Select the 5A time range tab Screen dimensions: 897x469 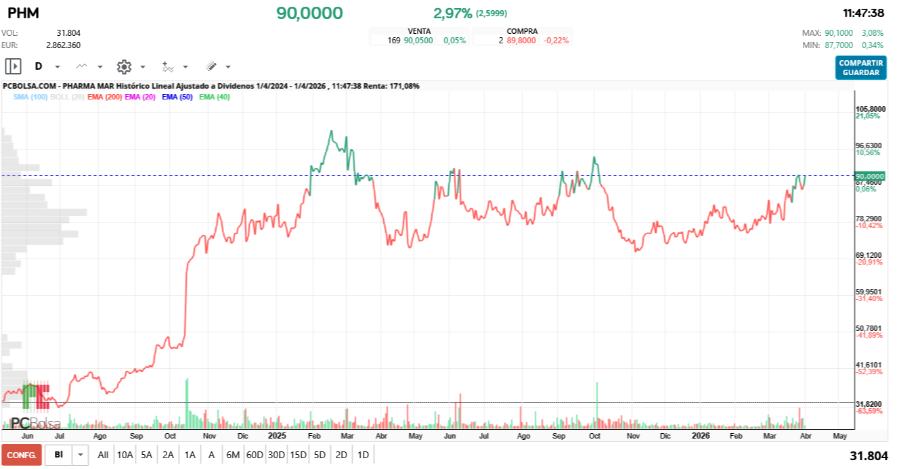[146, 455]
